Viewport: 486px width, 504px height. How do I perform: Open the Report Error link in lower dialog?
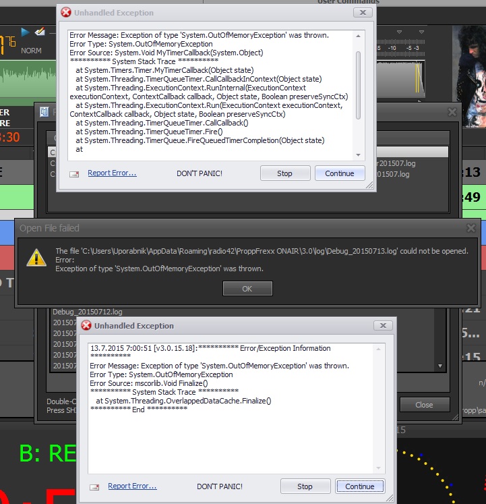click(132, 486)
